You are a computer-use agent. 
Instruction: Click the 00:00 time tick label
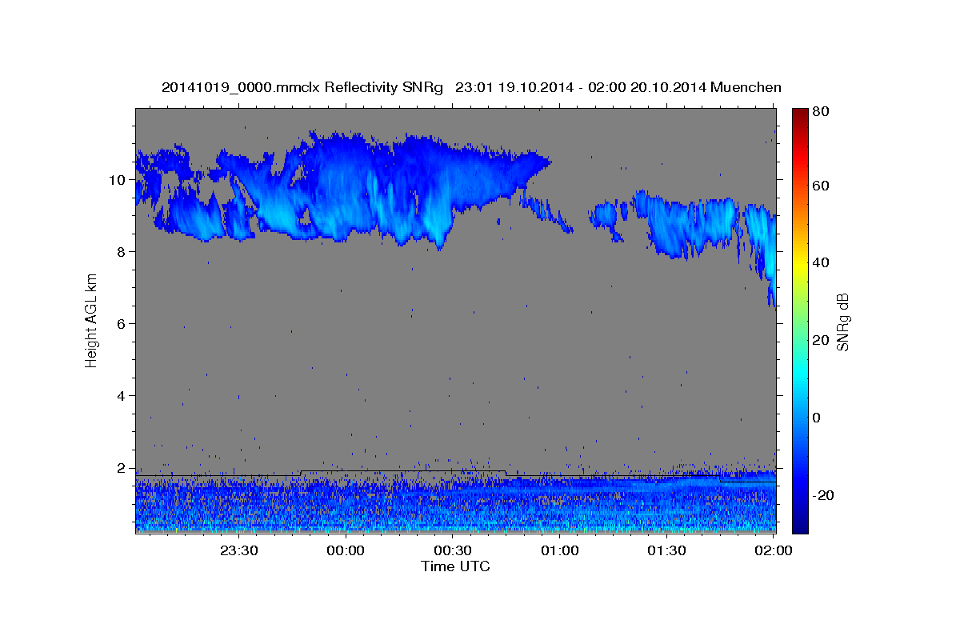346,551
